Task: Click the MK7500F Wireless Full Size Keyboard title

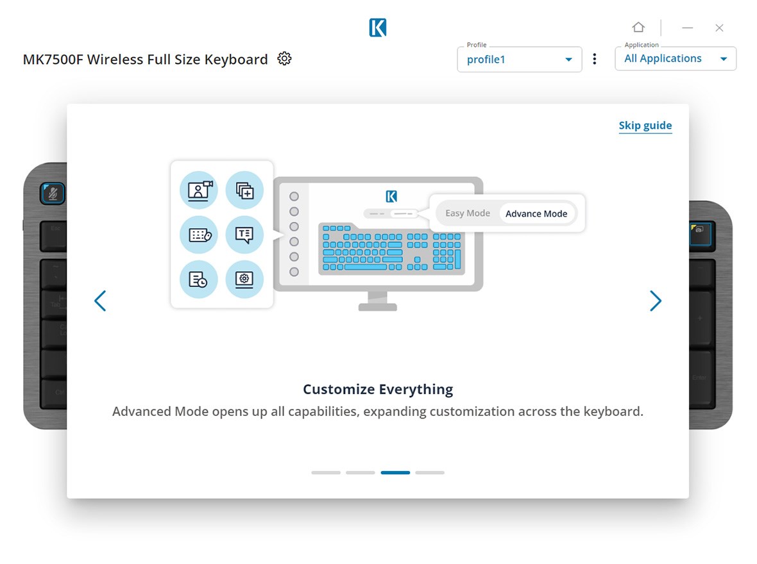Action: coord(146,60)
